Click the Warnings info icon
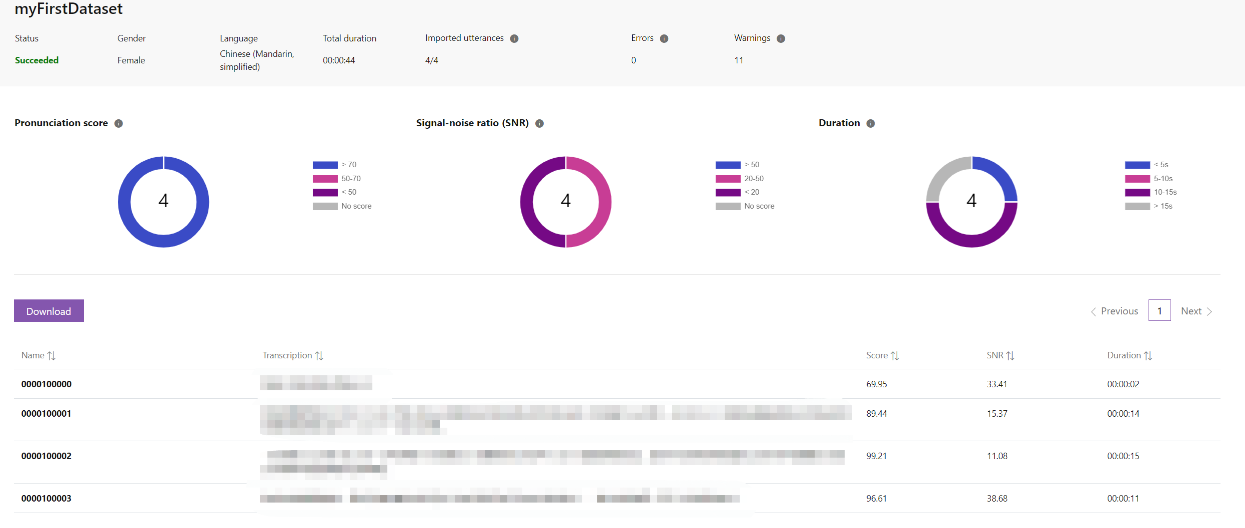Image resolution: width=1245 pixels, height=528 pixels. (x=781, y=38)
